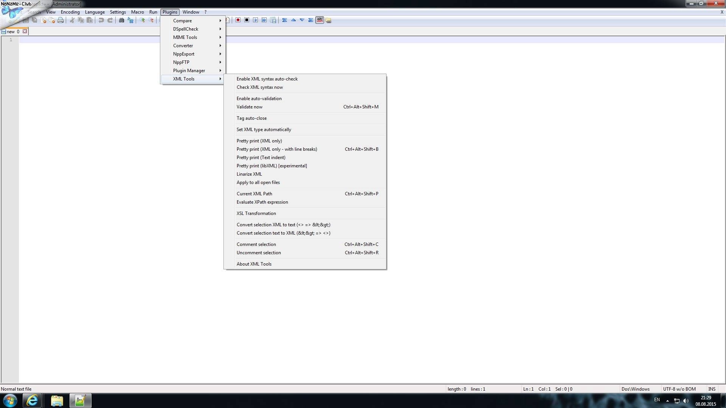
Task: Open the Settings menu
Action: click(118, 12)
